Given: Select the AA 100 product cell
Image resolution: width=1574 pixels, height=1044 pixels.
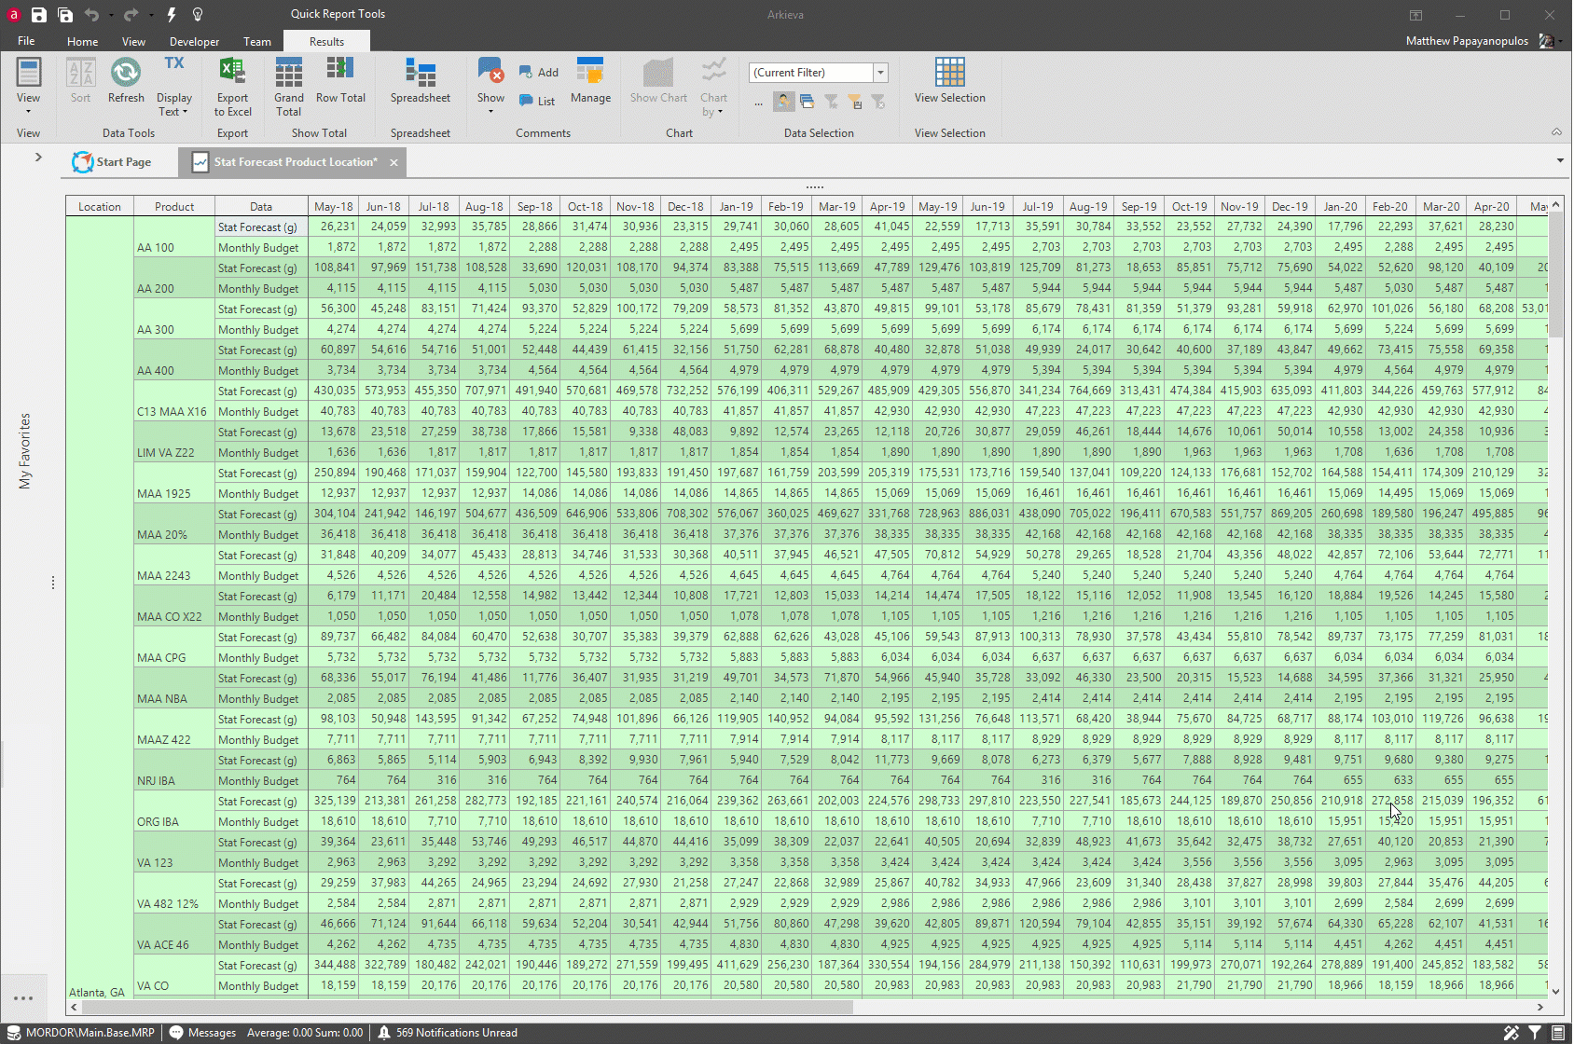Looking at the screenshot, I should point(174,237).
